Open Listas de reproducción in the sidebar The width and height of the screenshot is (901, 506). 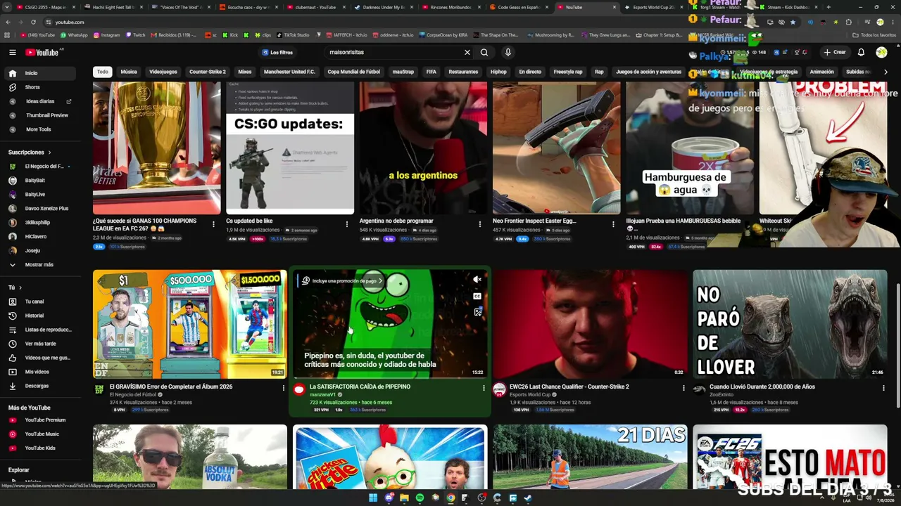point(41,330)
